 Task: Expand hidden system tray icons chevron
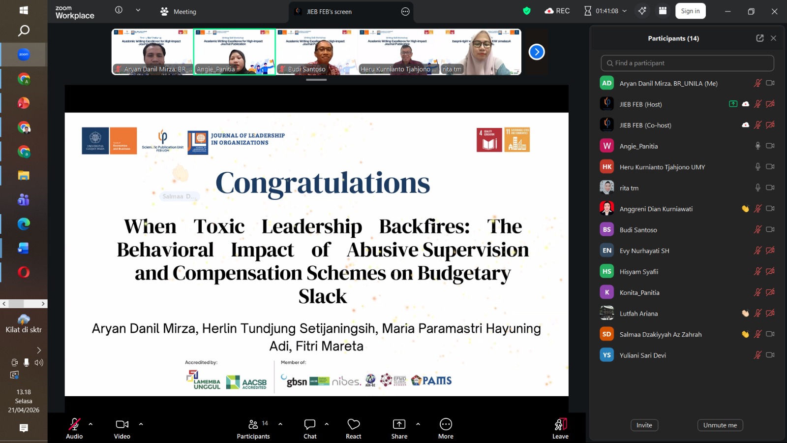pyautogui.click(x=39, y=350)
